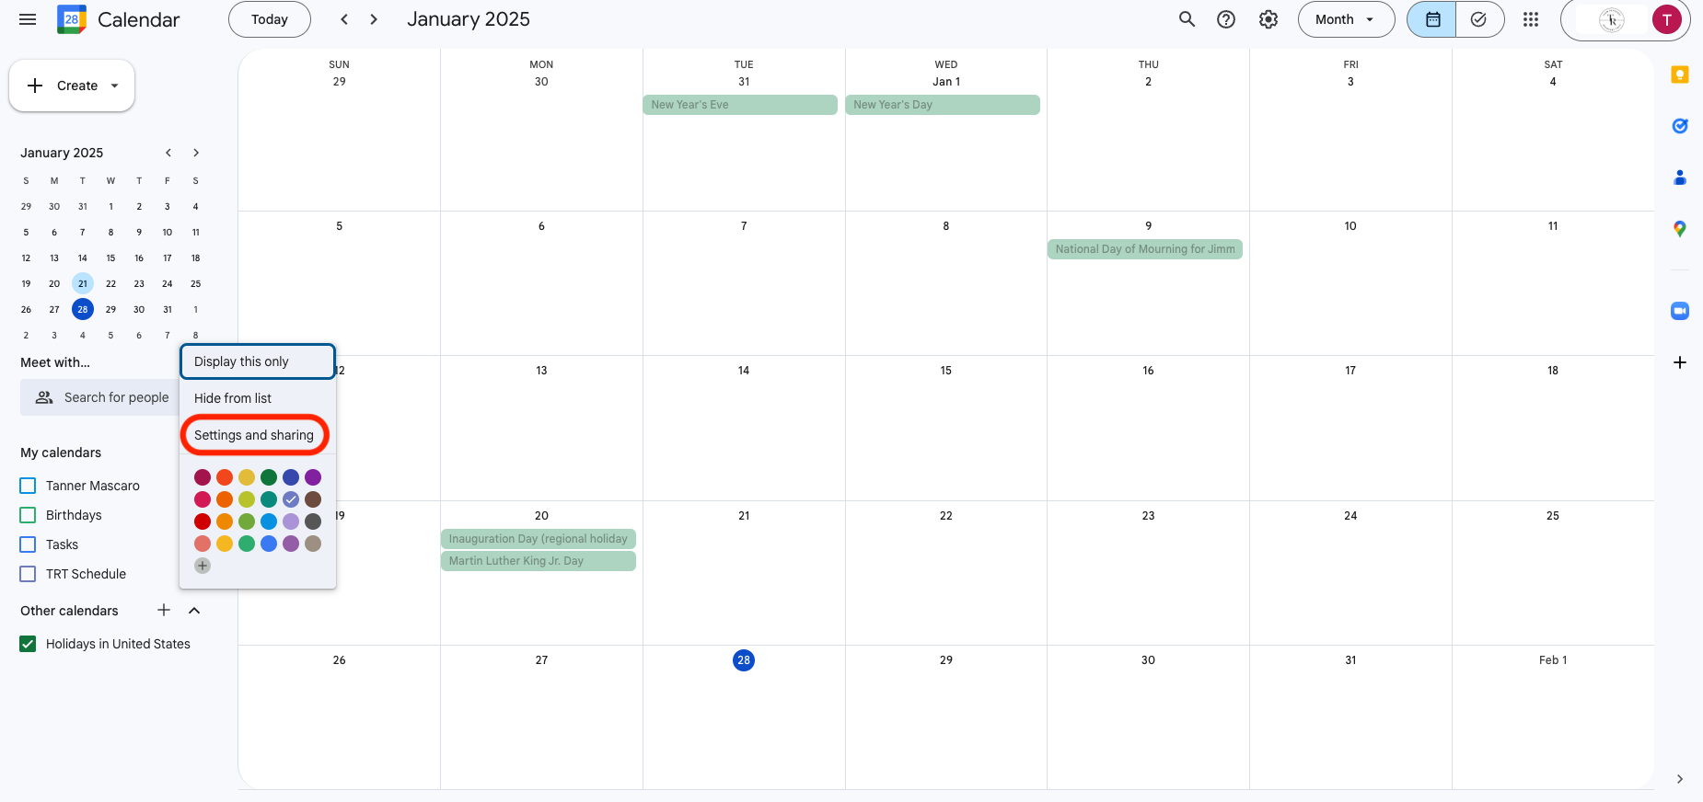Viewport: 1703px width, 802px height.
Task: Show previous month in mini calendar
Action: tap(168, 153)
